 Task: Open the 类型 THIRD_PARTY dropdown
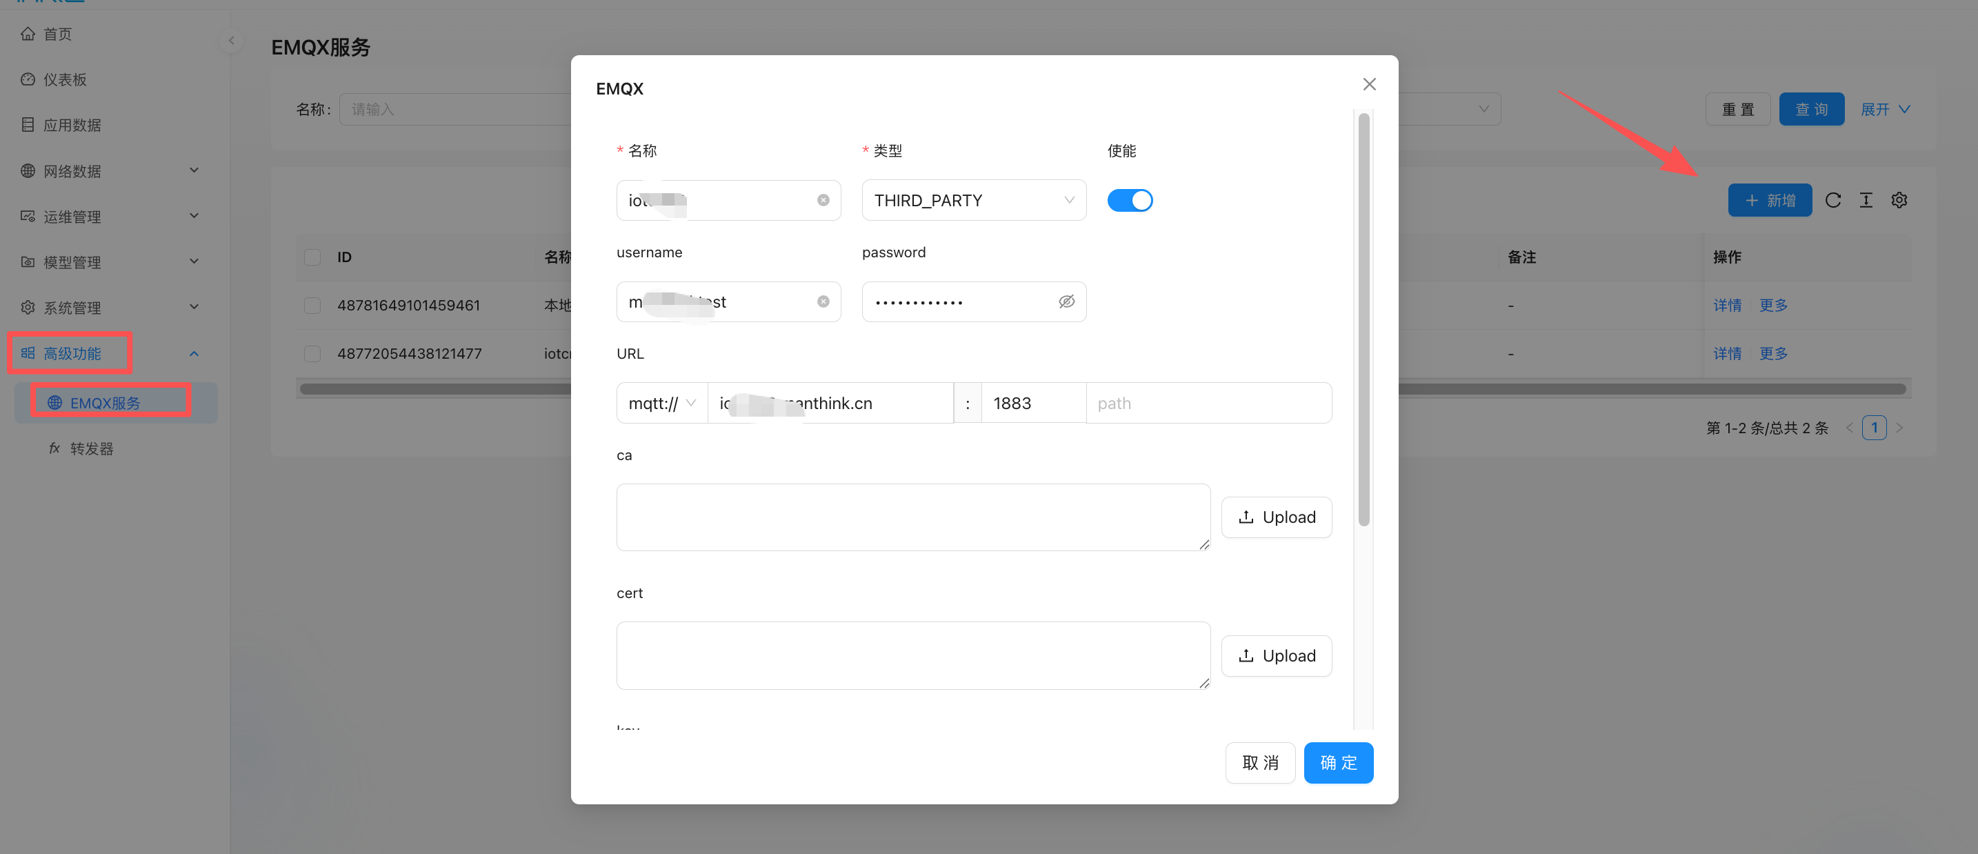pos(973,201)
